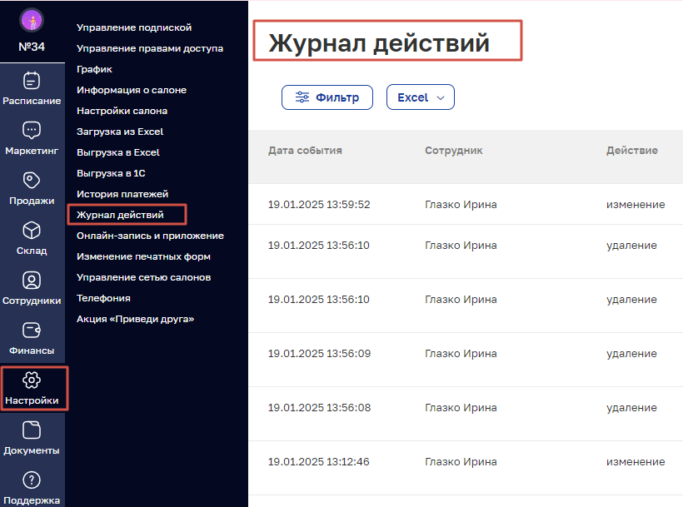Click the Сотрудник column header

[453, 151]
